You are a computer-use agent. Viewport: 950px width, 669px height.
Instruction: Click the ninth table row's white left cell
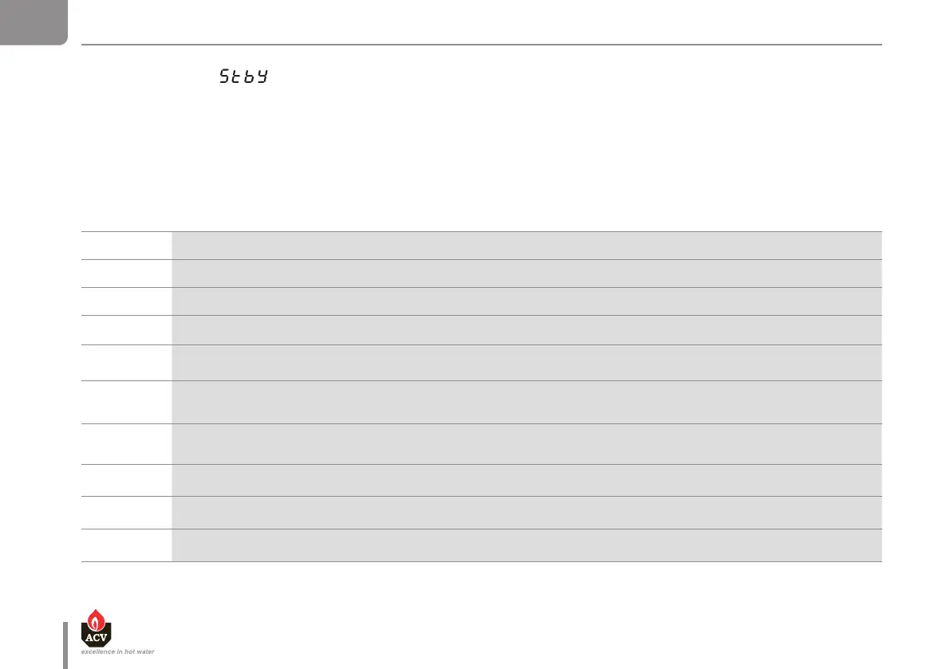point(126,513)
